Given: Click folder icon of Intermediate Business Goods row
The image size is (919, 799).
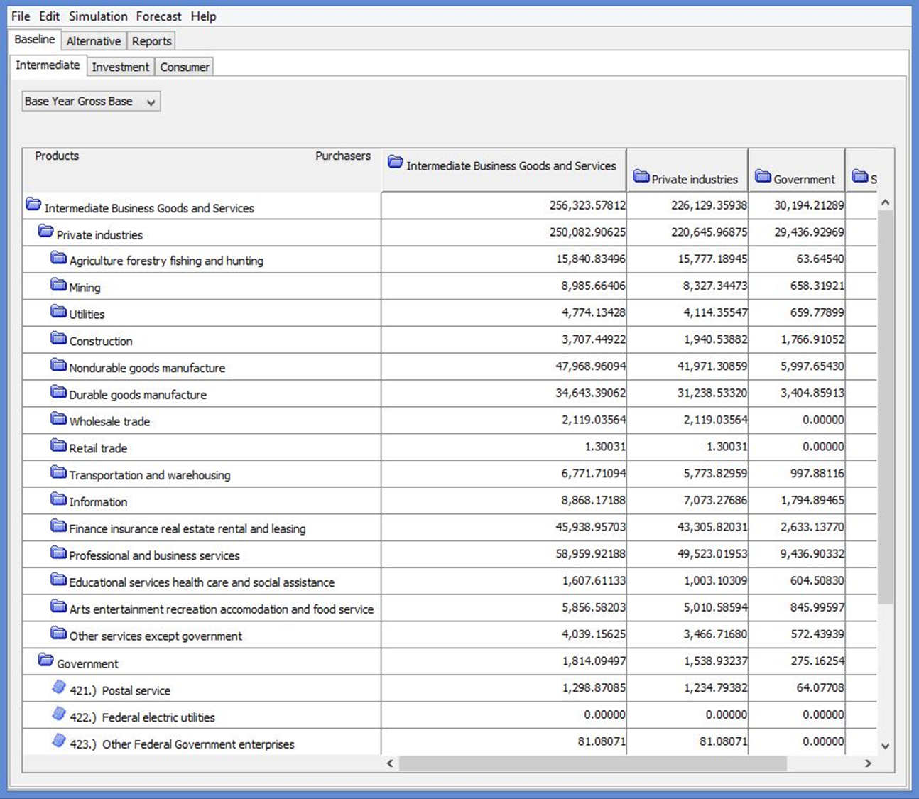Looking at the screenshot, I should (x=33, y=205).
